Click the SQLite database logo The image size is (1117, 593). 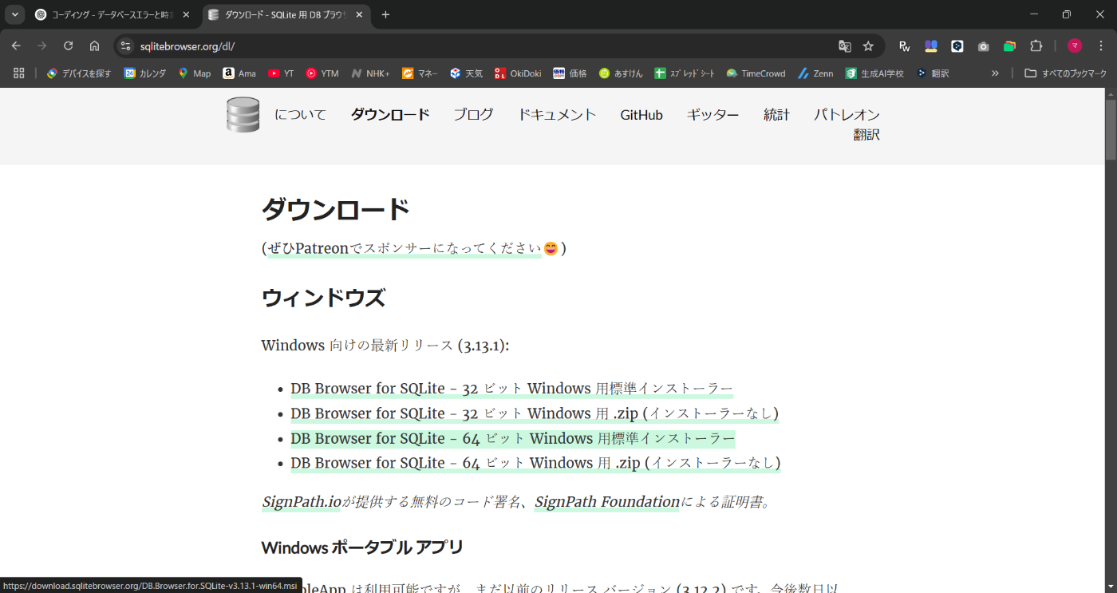[243, 115]
